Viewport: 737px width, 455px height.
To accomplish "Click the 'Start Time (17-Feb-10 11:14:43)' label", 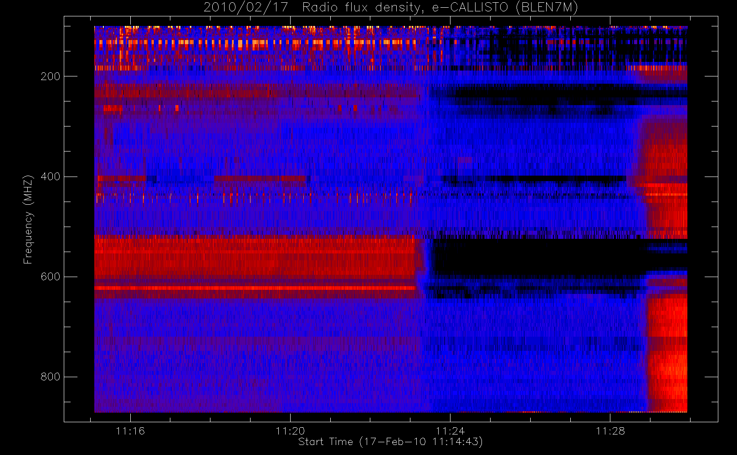I will click(x=390, y=442).
